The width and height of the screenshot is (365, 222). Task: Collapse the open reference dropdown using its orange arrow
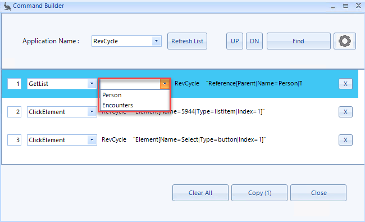point(165,84)
